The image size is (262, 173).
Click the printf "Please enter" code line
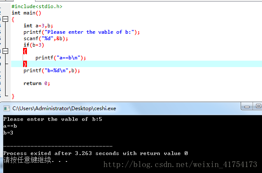[82, 32]
